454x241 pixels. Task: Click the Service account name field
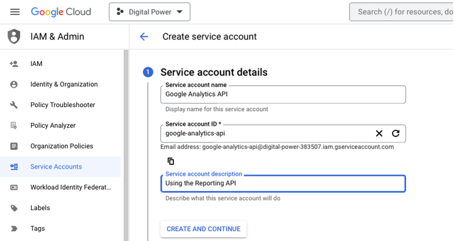coord(282,94)
